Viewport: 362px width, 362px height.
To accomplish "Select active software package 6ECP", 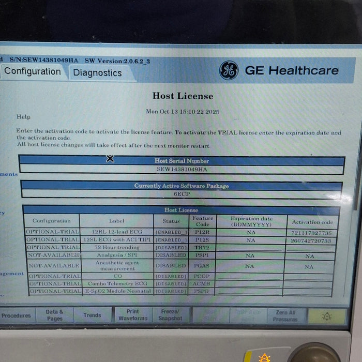I will 182,194.
